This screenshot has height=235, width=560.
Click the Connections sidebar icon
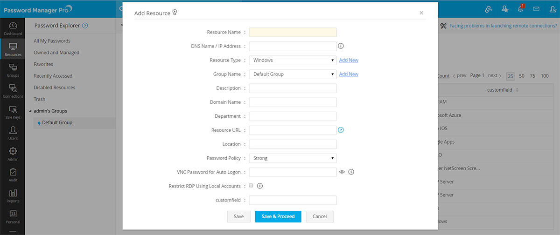(13, 91)
